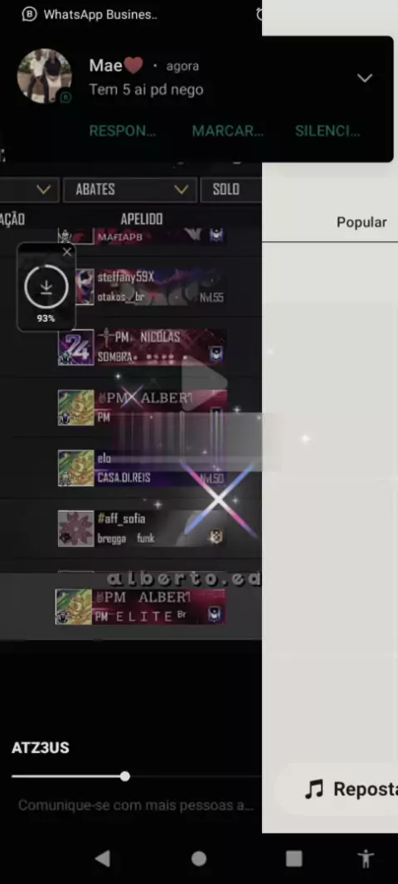Expand the leftmost cropped dropdown arrow
This screenshot has width=398, height=884.
click(x=44, y=189)
